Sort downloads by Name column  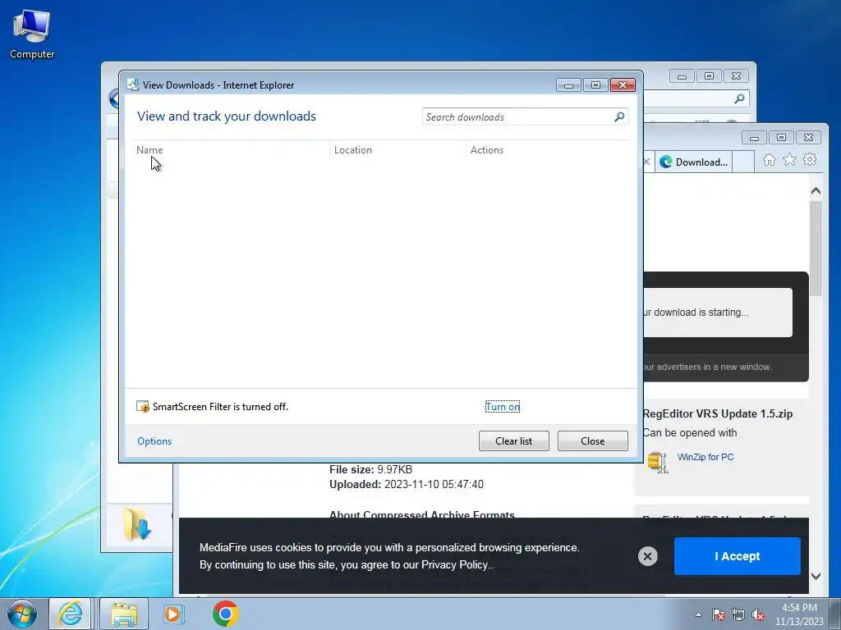coord(149,150)
